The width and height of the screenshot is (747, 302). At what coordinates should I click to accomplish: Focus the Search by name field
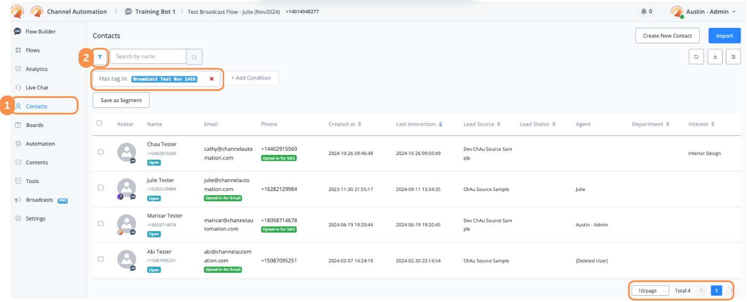148,57
